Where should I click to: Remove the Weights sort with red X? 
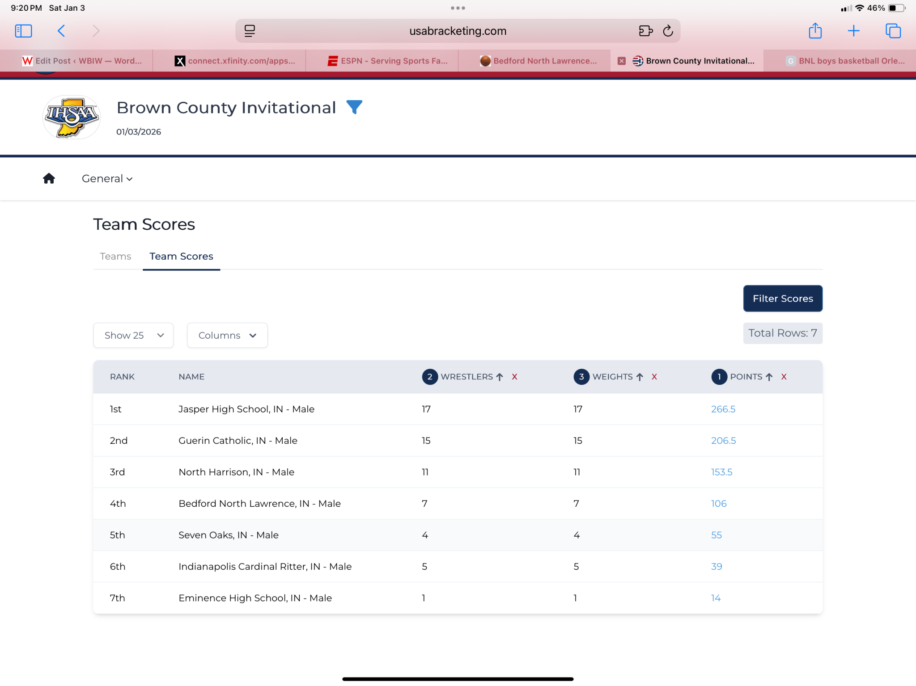point(654,377)
